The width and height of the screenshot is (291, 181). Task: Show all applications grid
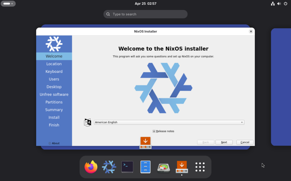[200, 167]
